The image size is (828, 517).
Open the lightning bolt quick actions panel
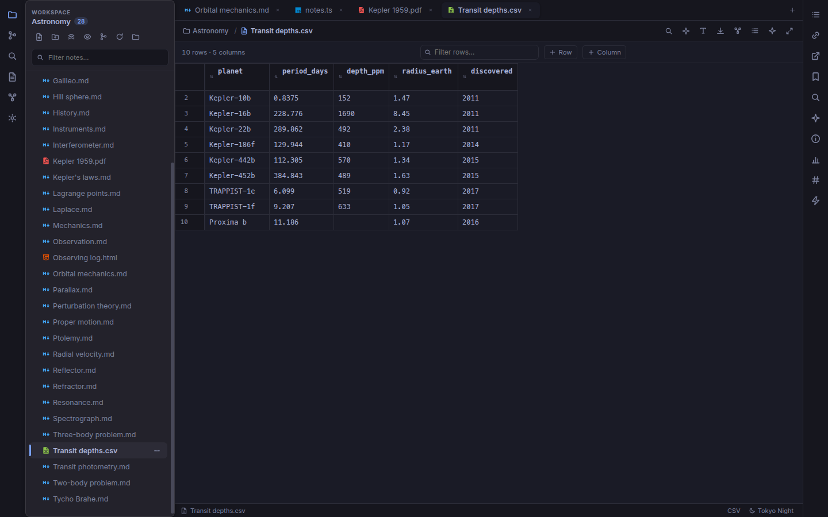[x=815, y=201]
